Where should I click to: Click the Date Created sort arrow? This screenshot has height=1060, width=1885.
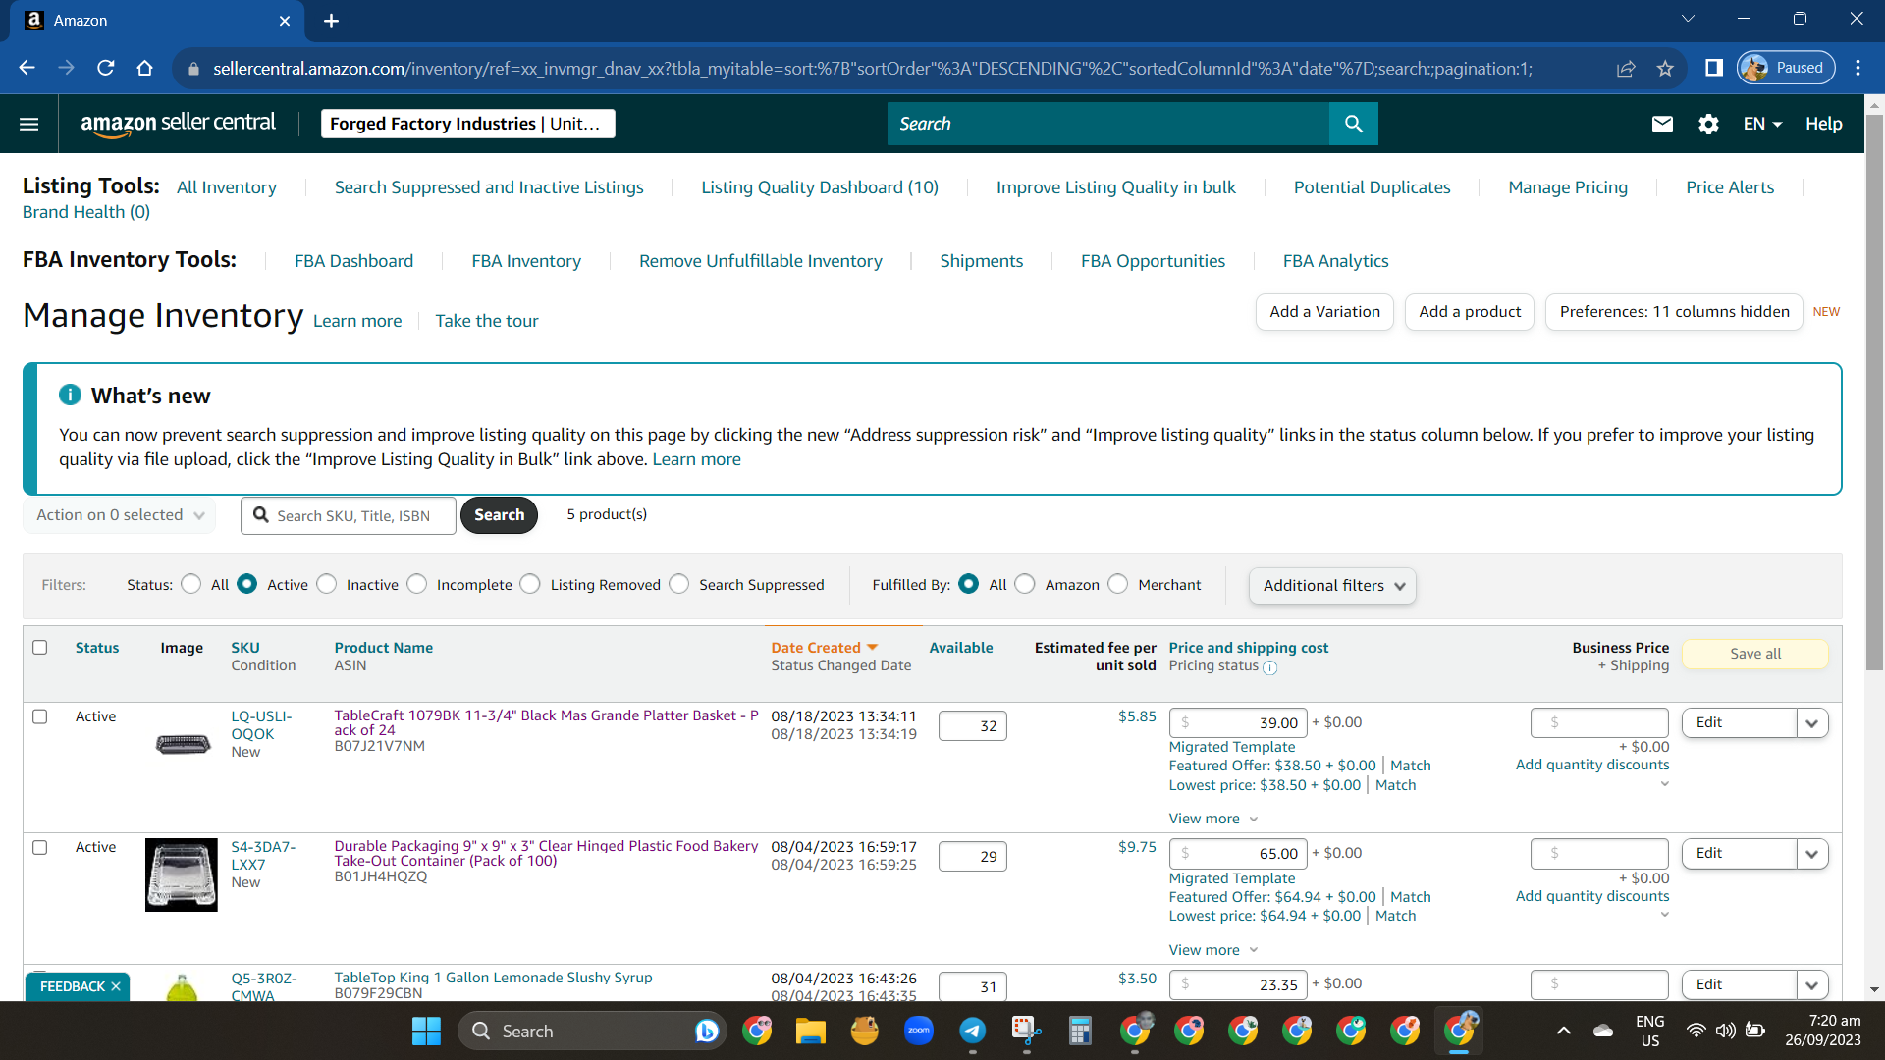tap(872, 648)
